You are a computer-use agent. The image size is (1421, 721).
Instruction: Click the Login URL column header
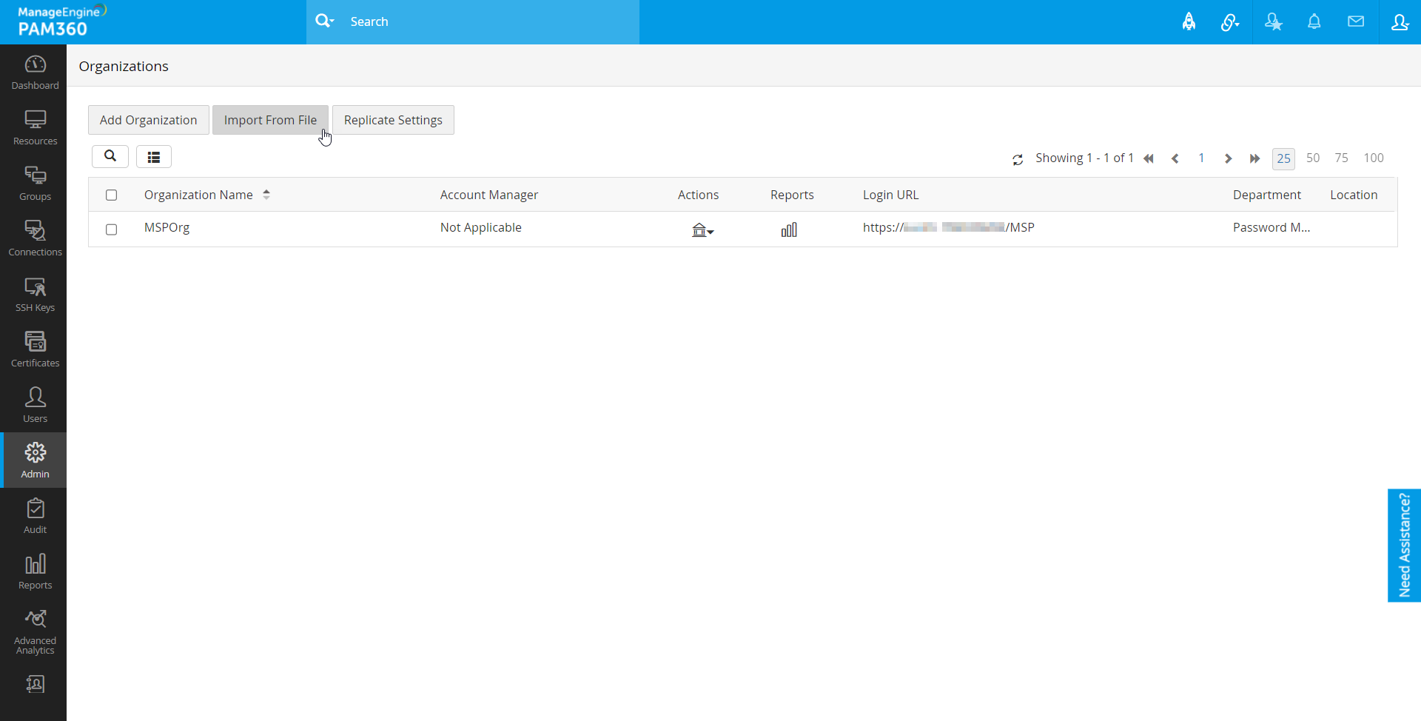890,195
